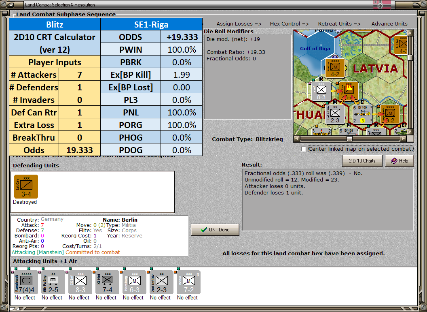This screenshot has width=427, height=312.
Task: Click the "Combat Type: Blitzkrieg" text
Action: tap(247, 139)
